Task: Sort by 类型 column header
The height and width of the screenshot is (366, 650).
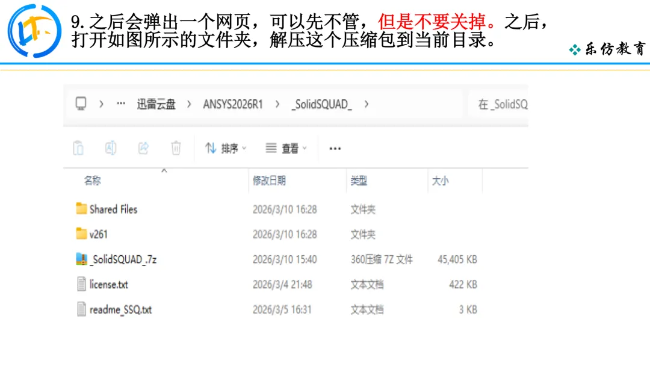Action: click(359, 181)
